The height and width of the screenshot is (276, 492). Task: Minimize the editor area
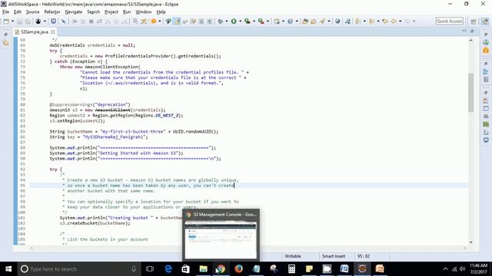click(x=464, y=31)
